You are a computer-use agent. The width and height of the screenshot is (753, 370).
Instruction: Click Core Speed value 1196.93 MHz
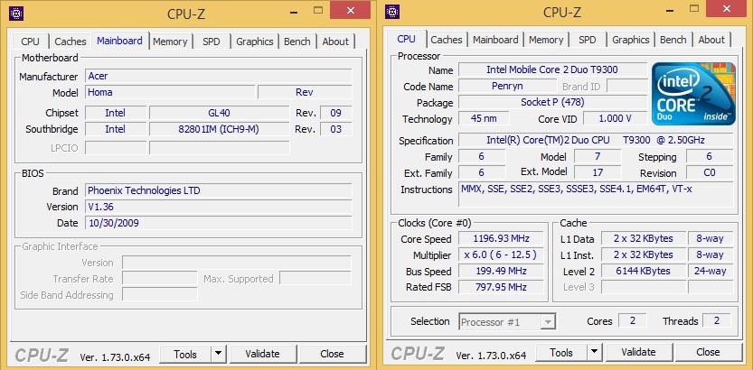(x=501, y=238)
